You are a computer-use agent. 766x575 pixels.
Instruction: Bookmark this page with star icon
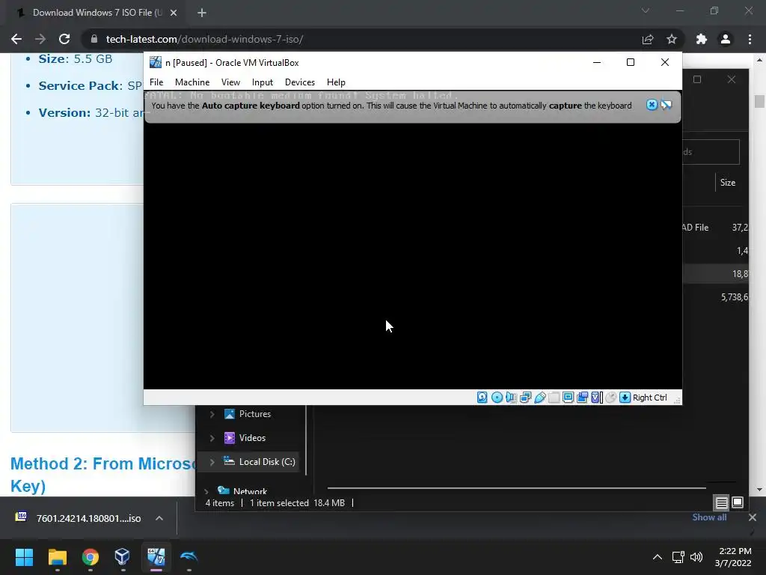(x=672, y=39)
